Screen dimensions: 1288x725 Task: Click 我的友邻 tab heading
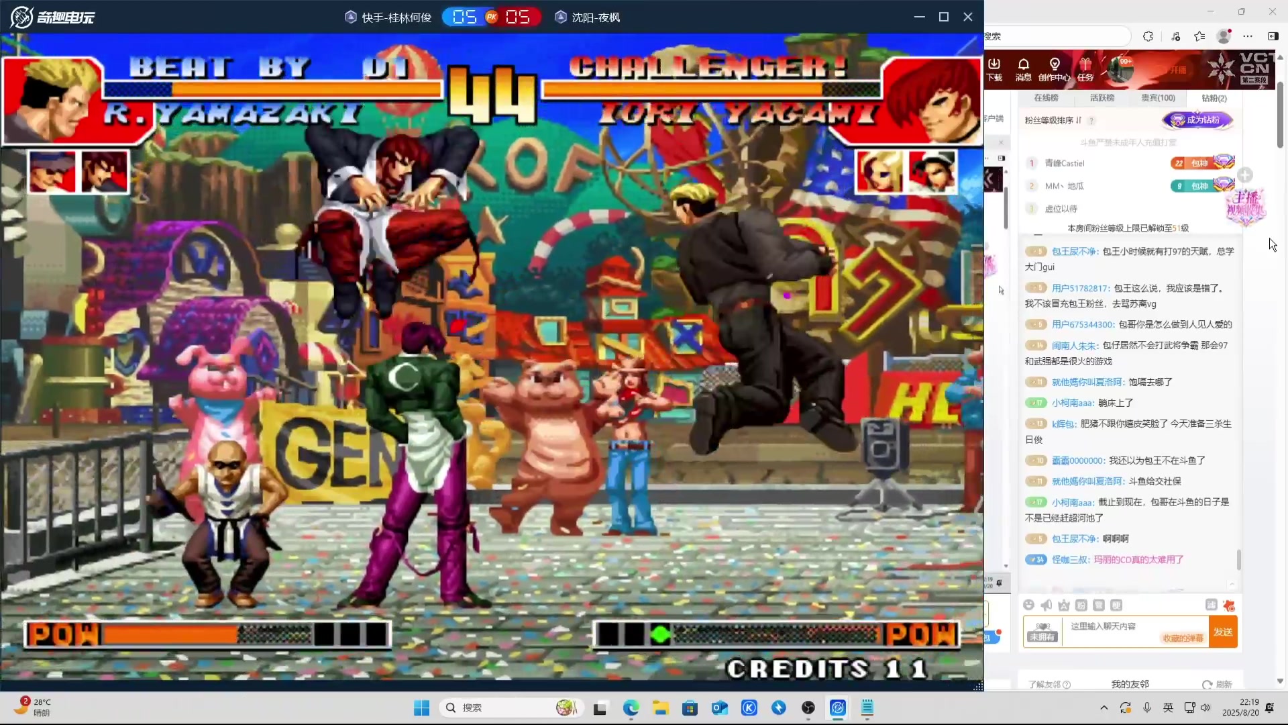[1130, 684]
